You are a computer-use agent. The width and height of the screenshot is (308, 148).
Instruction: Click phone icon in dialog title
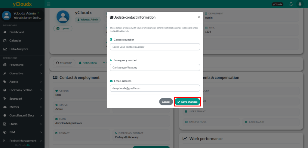click(111, 17)
